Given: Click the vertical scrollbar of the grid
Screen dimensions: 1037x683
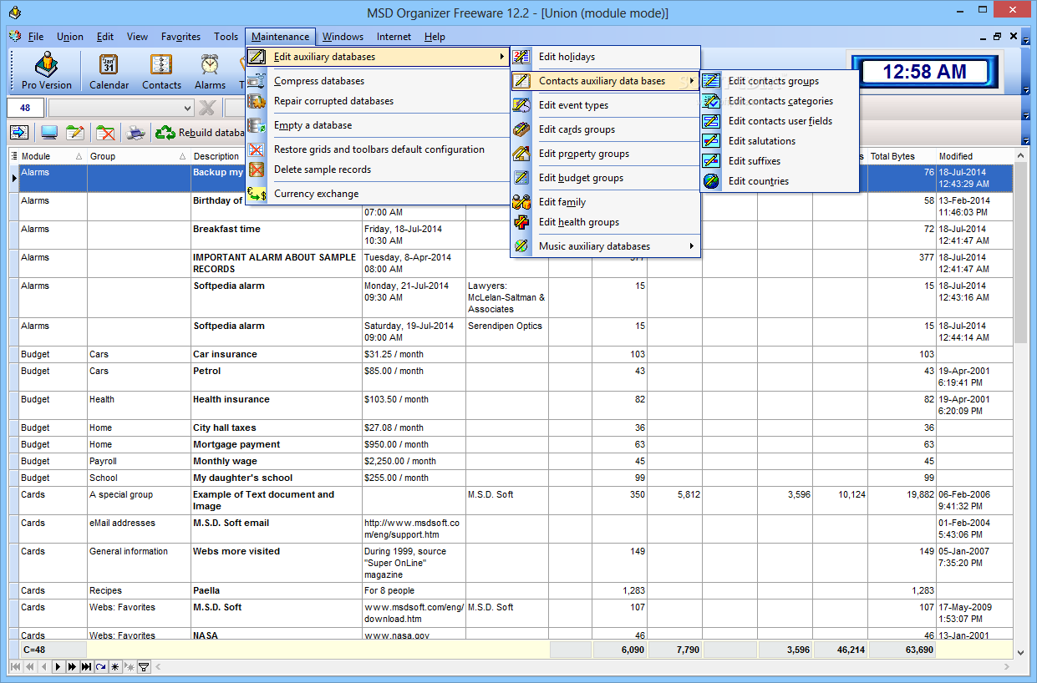Looking at the screenshot, I should [1021, 404].
